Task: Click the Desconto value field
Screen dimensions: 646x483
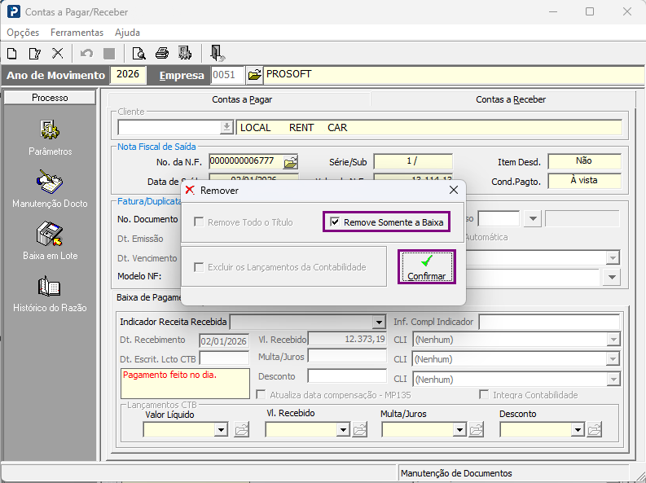Action: [347, 376]
